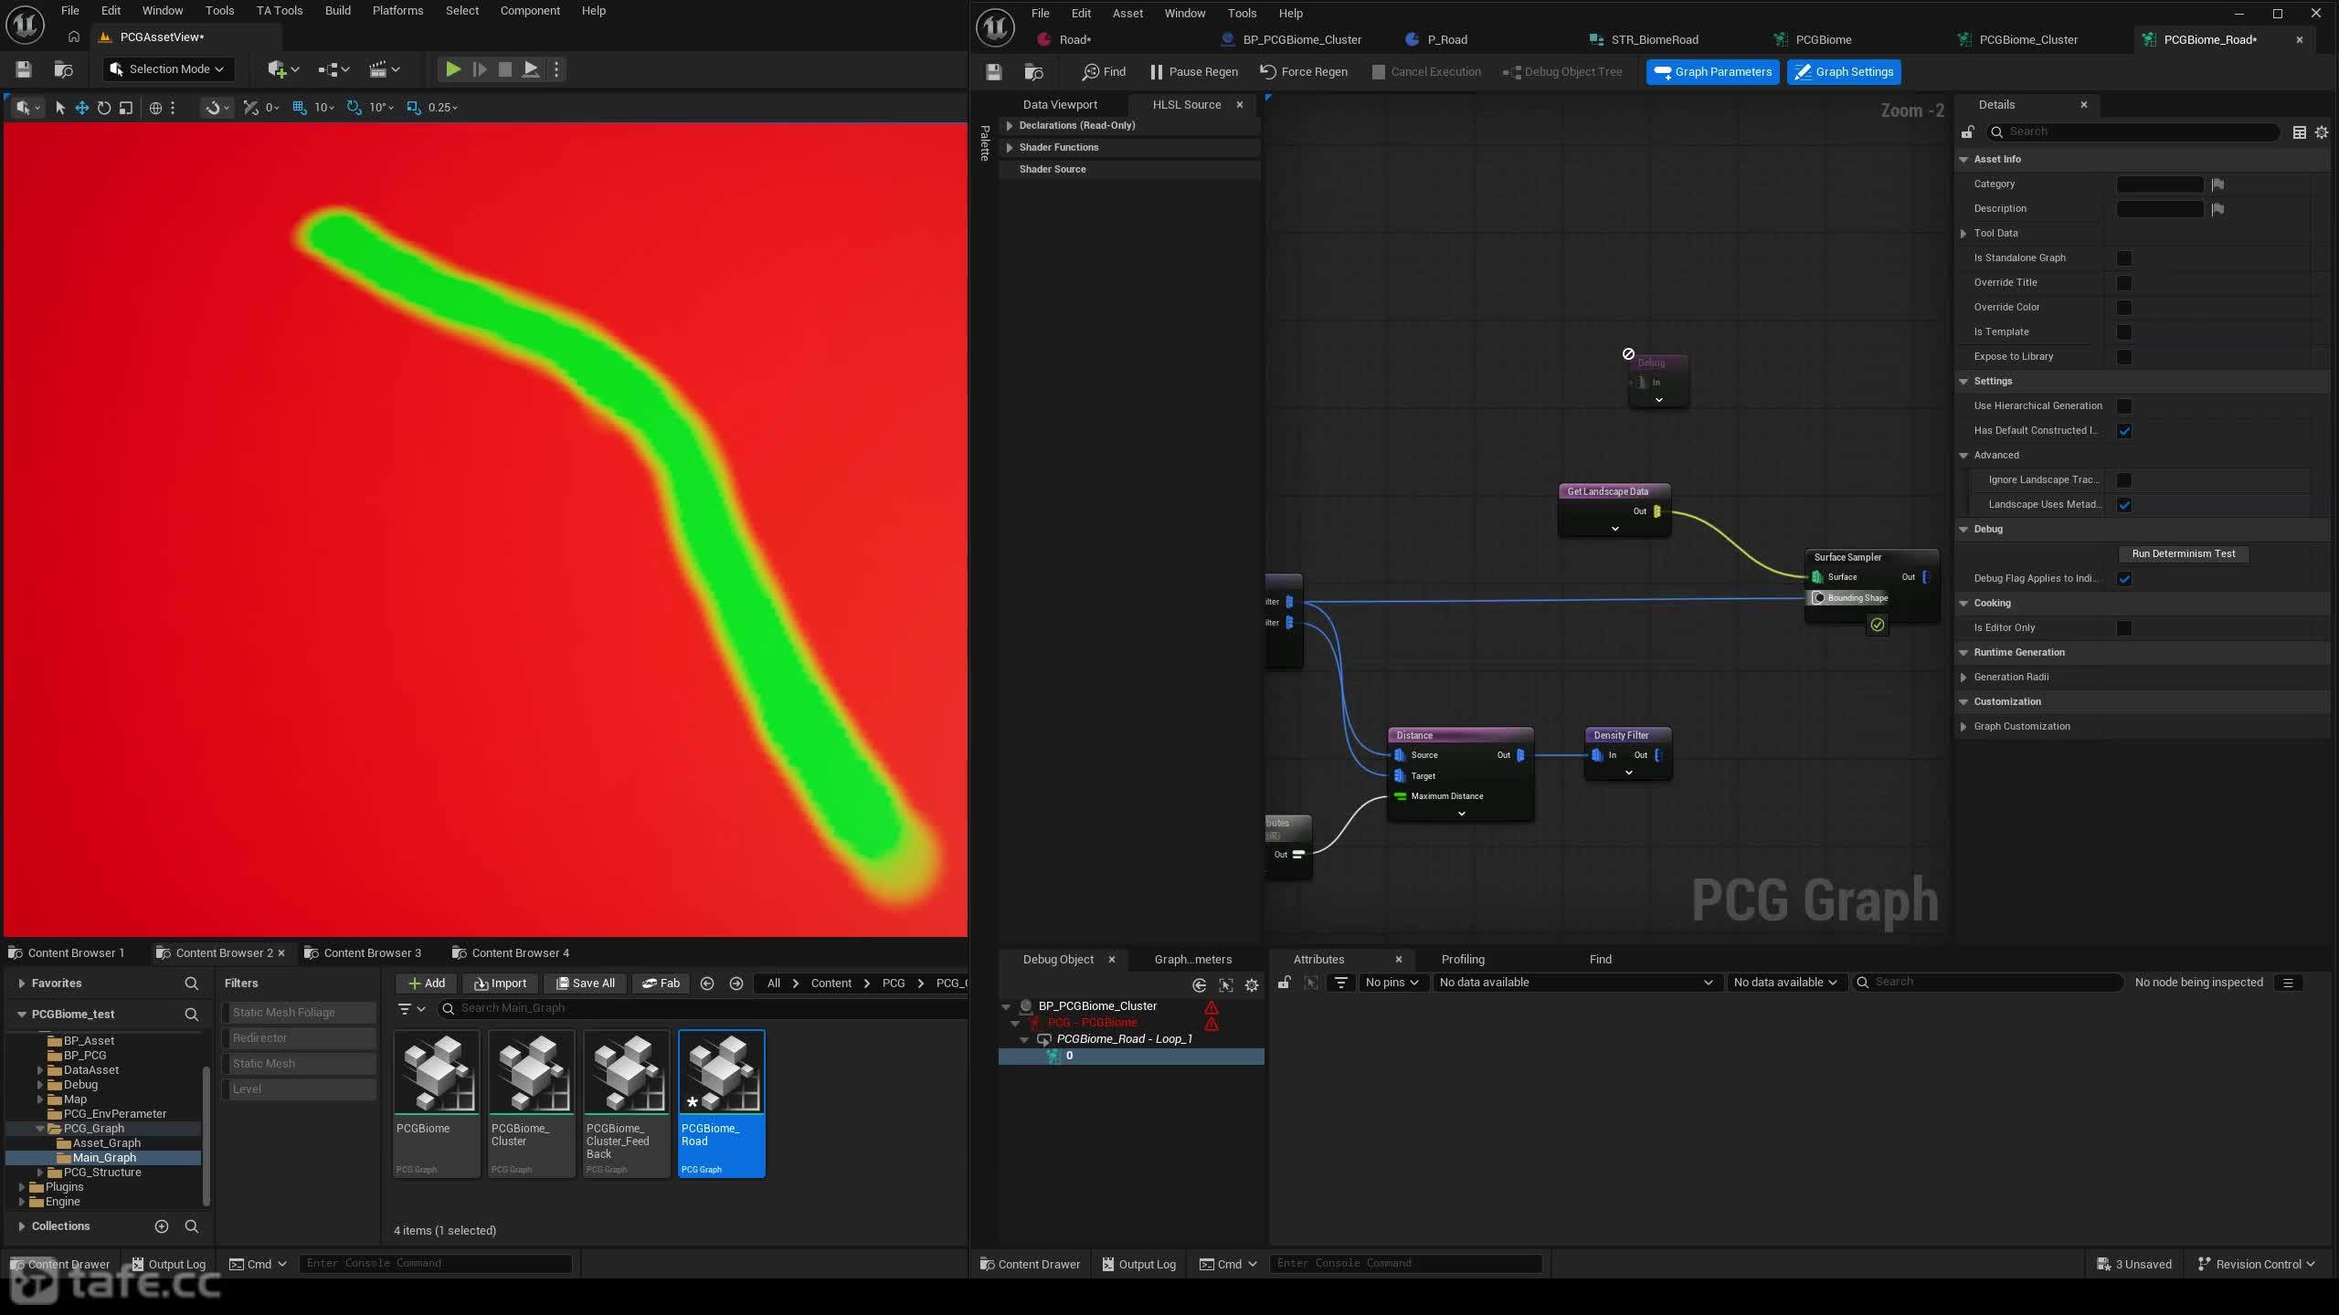Image resolution: width=2339 pixels, height=1315 pixels.
Task: Navigate back in content browser history
Action: pos(706,984)
